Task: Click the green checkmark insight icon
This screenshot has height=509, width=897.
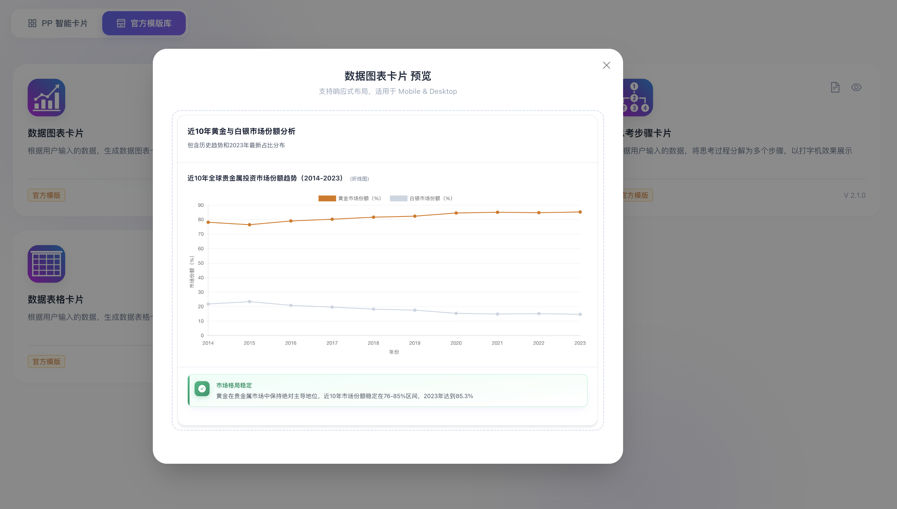Action: [202, 389]
